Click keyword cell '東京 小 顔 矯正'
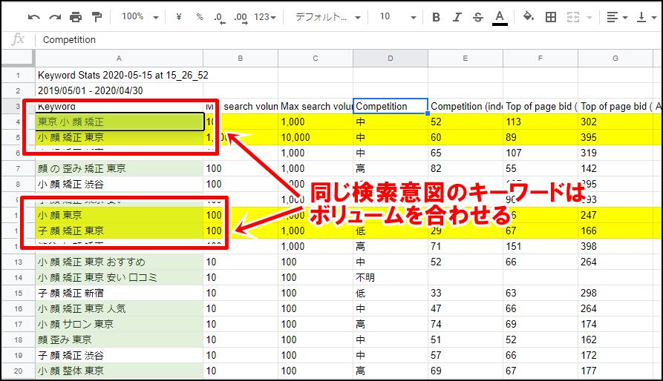The height and width of the screenshot is (381, 663). (x=119, y=122)
